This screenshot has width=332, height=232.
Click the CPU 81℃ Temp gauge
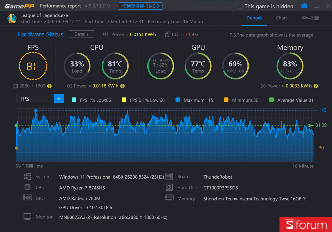pyautogui.click(x=115, y=66)
